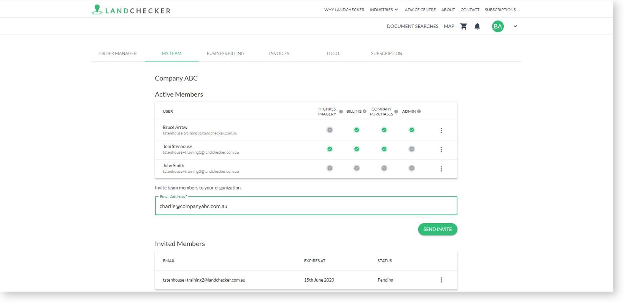The width and height of the screenshot is (625, 303).
Task: Click John Smith user name
Action: 173,166
